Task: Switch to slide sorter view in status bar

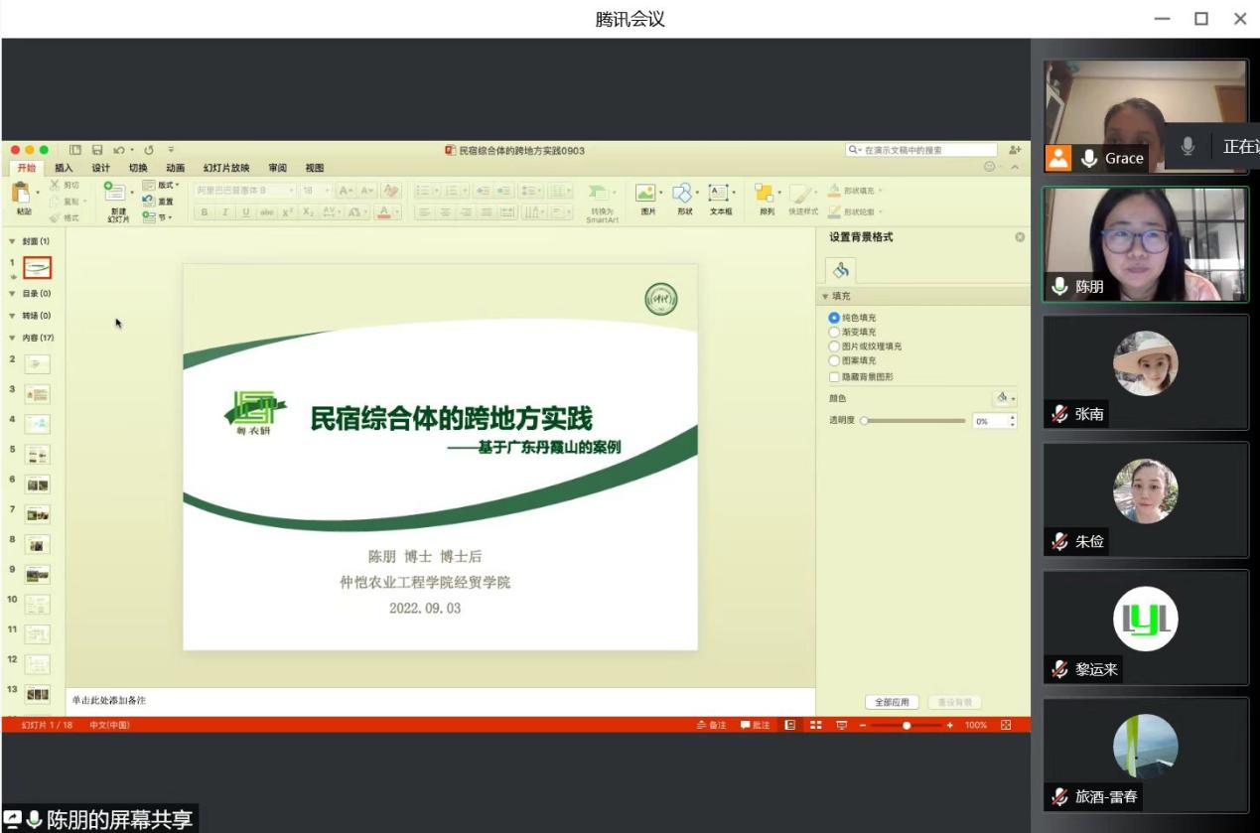Action: [816, 725]
